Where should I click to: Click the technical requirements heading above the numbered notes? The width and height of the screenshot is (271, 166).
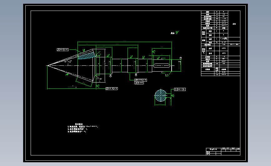click(x=79, y=124)
